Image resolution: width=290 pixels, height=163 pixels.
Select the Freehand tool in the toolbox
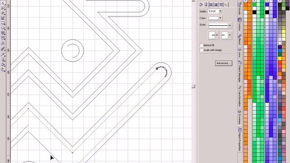pos(3,13)
